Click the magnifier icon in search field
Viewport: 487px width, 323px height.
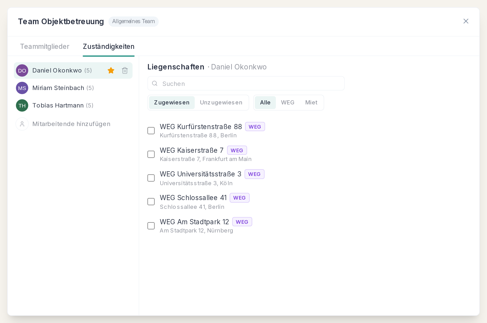coord(155,83)
